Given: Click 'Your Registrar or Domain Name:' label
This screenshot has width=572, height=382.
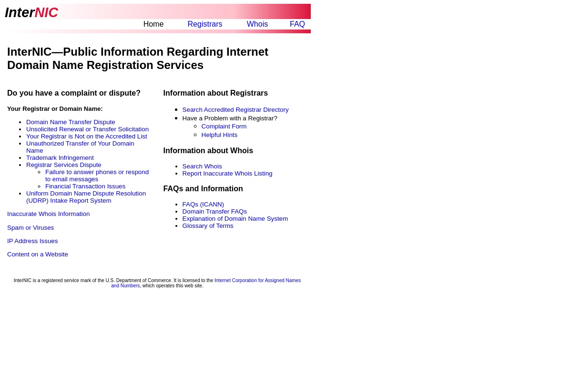Looking at the screenshot, I should [55, 109].
